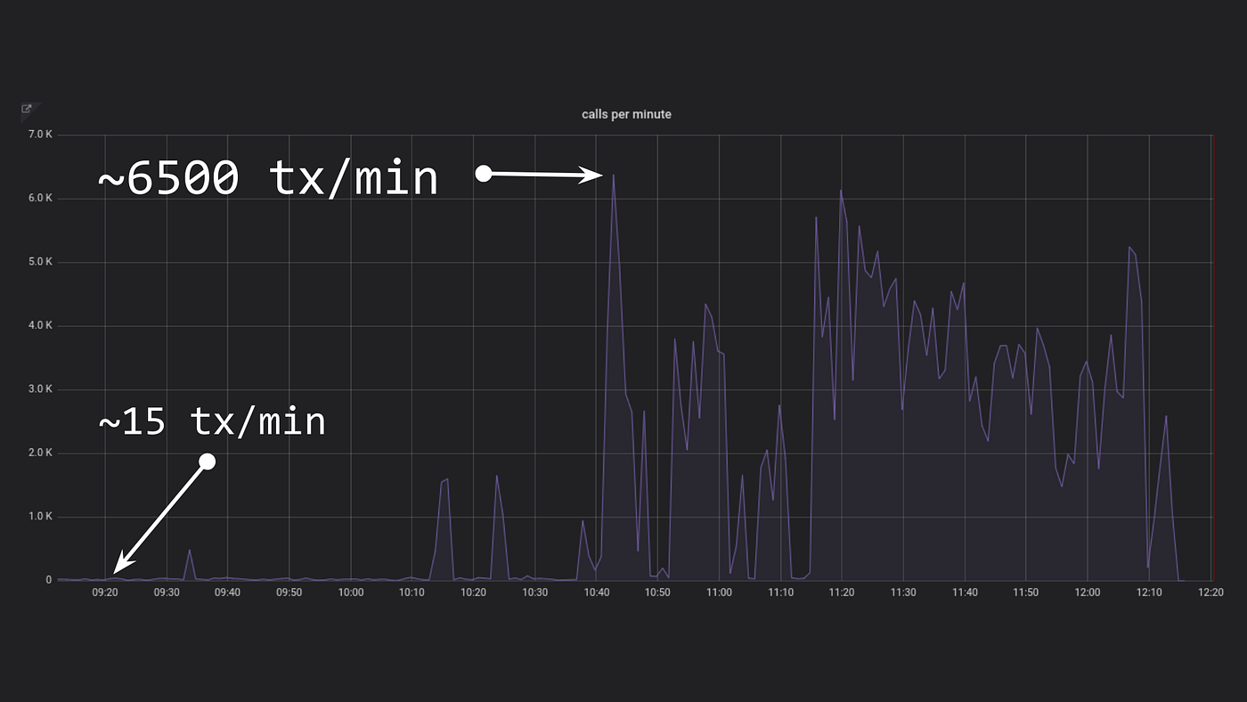Select the 5.0 K y-axis label
The height and width of the screenshot is (702, 1247).
40,262
